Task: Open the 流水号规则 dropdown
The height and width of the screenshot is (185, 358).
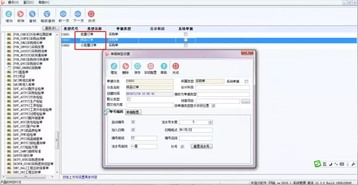Action: point(144,146)
